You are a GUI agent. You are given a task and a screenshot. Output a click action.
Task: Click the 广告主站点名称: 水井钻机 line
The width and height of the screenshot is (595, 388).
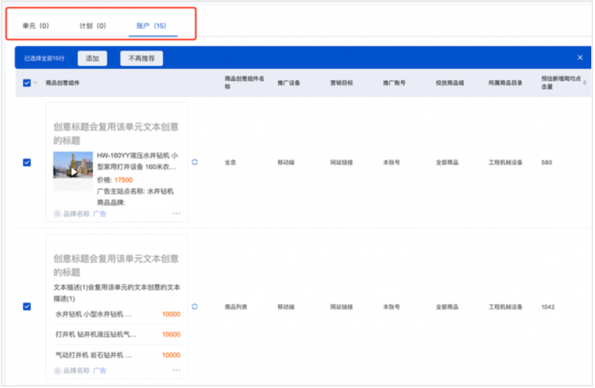pyautogui.click(x=135, y=191)
